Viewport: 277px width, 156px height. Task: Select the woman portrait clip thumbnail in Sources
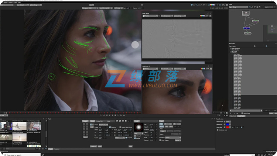pyautogui.click(x=34, y=126)
